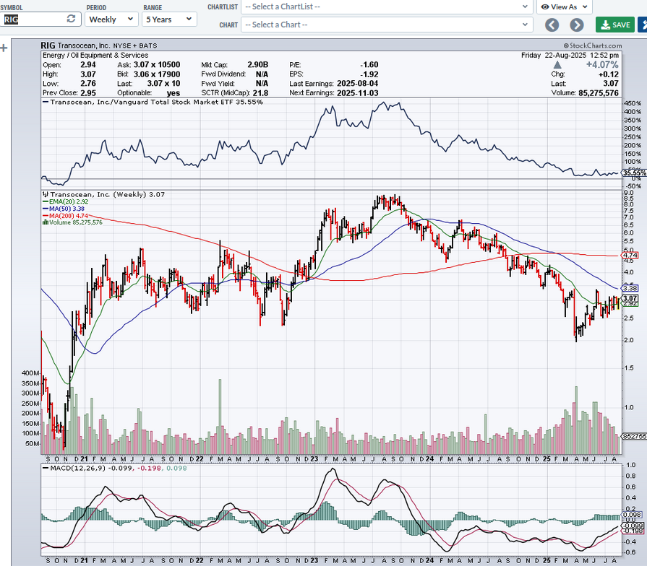
Task: Click the EMA(20) legend label
Action: (x=69, y=201)
